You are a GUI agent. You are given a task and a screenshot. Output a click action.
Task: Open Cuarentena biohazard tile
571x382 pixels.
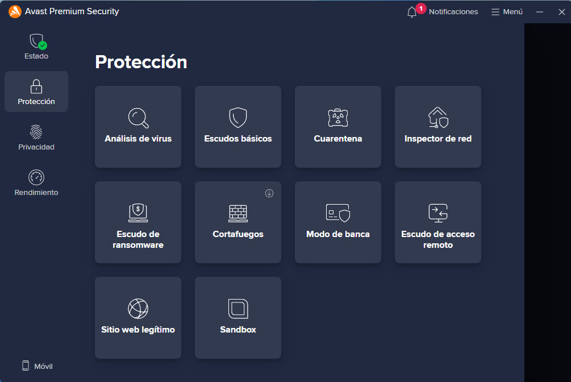[x=338, y=127]
